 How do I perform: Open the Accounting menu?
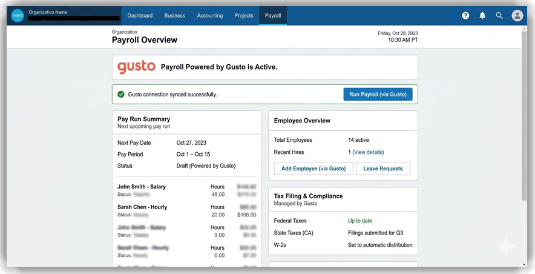(210, 16)
